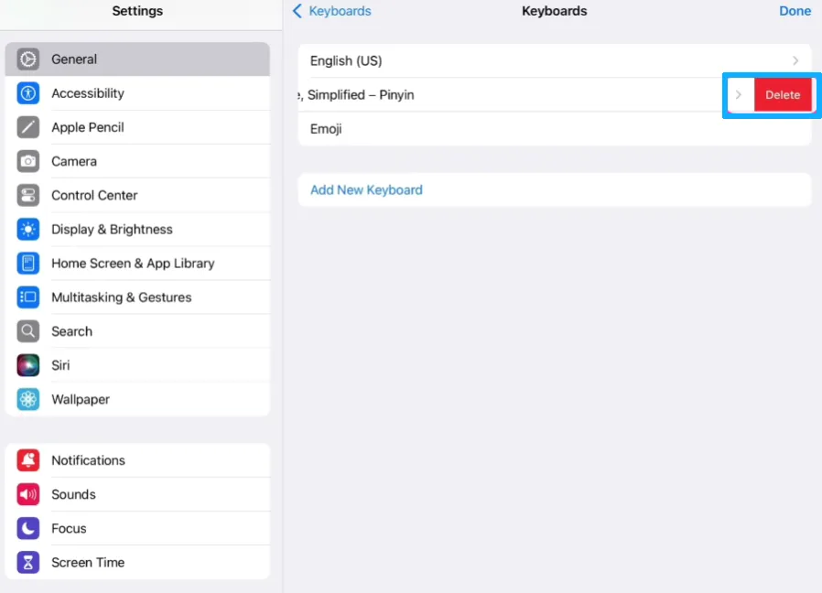Open the Notifications bell icon
Image resolution: width=822 pixels, height=593 pixels.
tap(27, 459)
